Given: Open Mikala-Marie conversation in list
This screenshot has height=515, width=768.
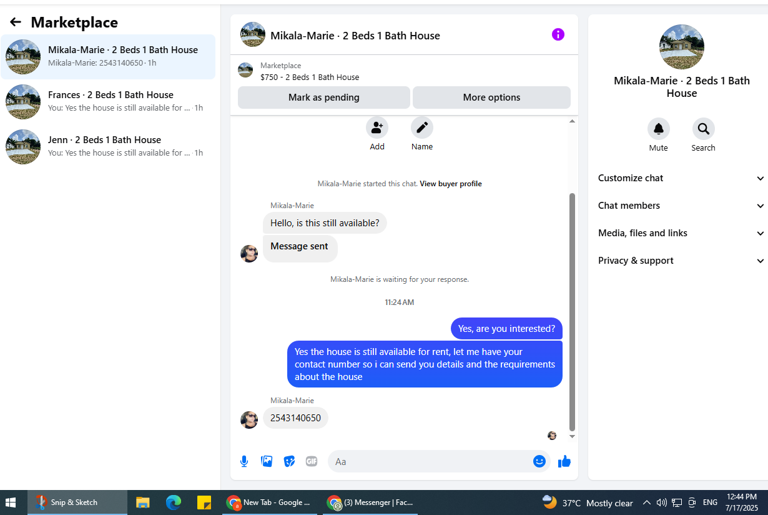Looking at the screenshot, I should [108, 57].
